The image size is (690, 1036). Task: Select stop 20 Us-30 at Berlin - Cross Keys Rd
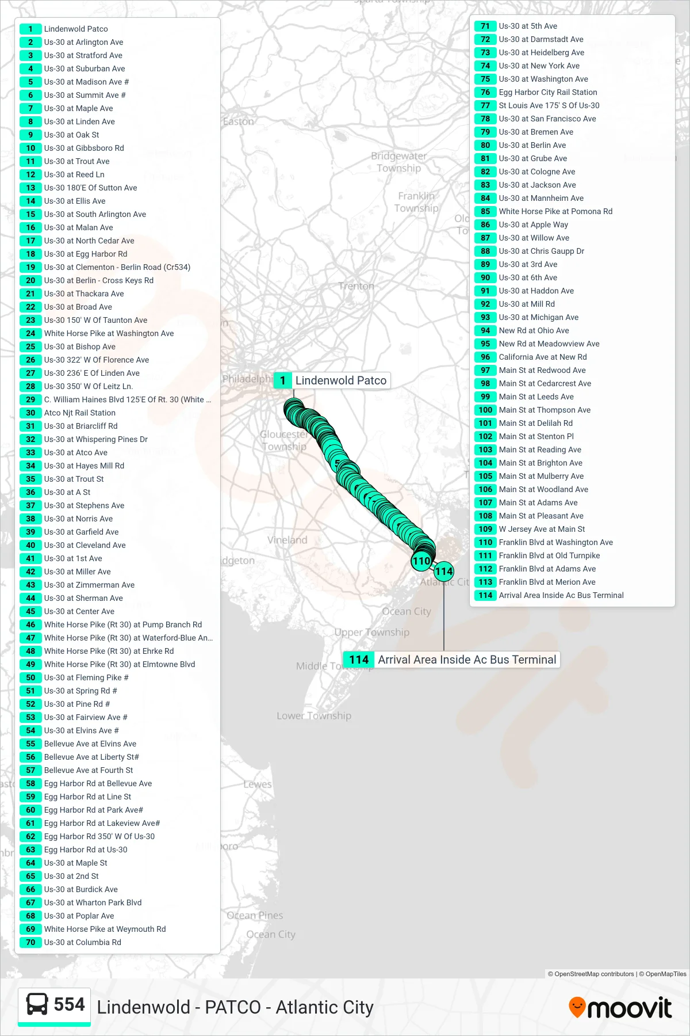(x=87, y=280)
